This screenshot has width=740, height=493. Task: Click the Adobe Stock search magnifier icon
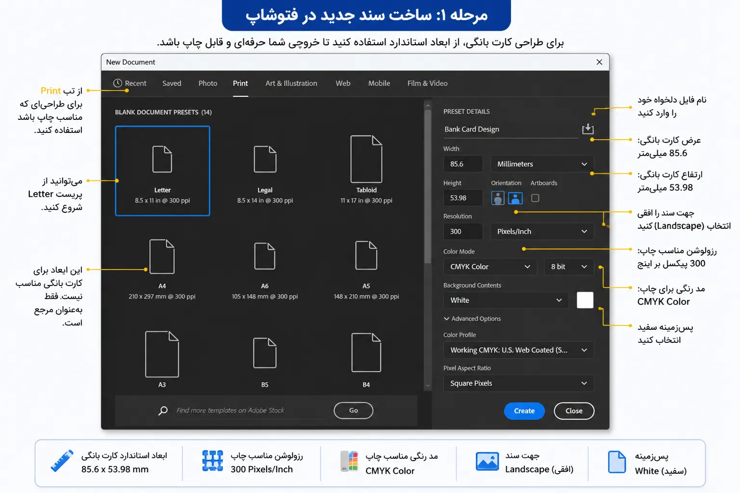163,411
